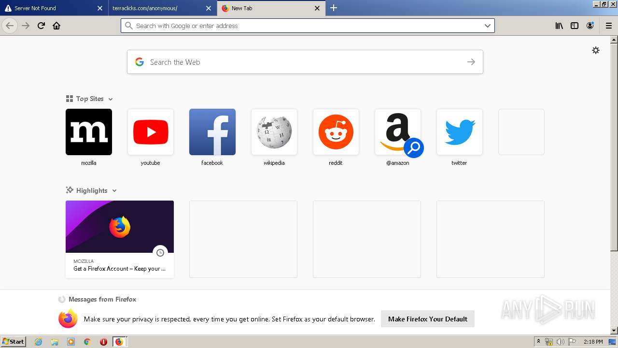The width and height of the screenshot is (618, 348).
Task: Click the Windows Start button
Action: coord(13,341)
